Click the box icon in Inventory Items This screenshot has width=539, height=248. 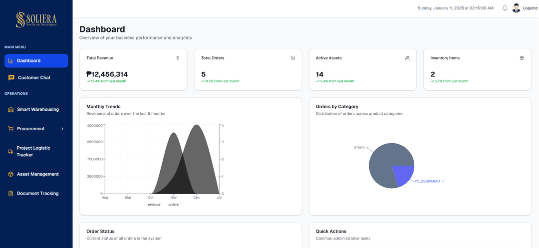tap(522, 58)
